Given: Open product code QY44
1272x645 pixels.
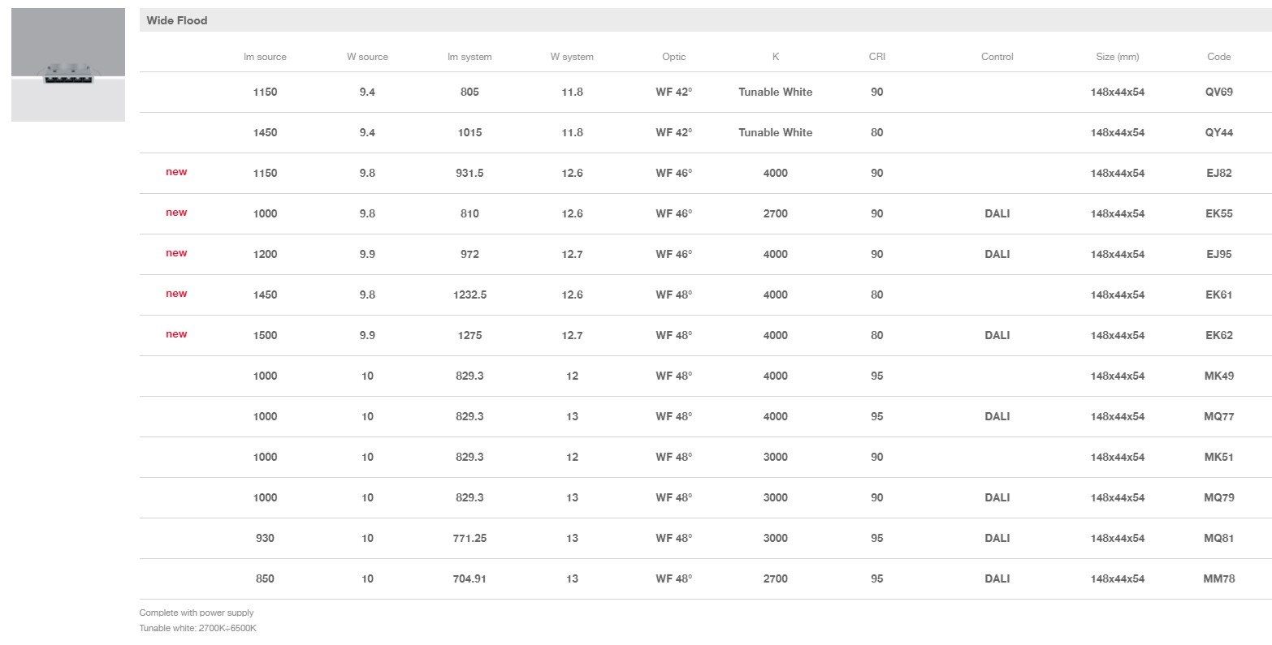Looking at the screenshot, I should pyautogui.click(x=1218, y=132).
